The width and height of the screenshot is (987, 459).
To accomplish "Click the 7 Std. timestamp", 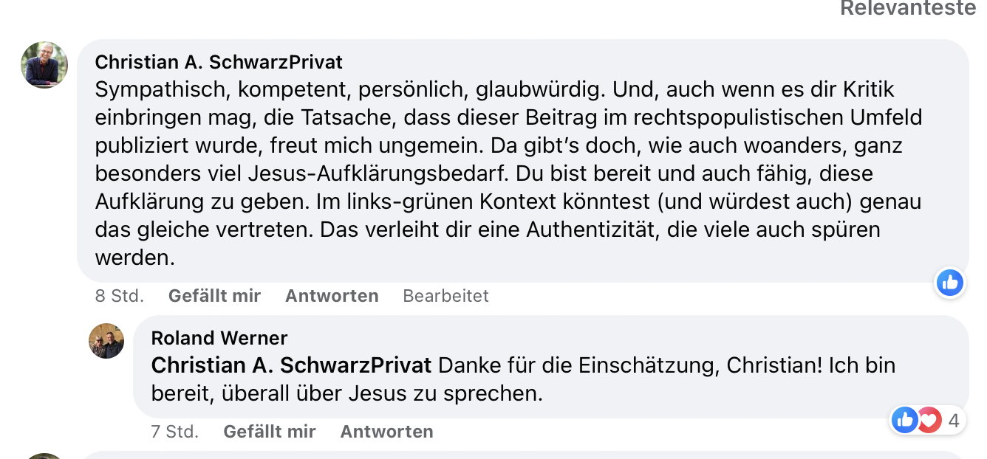I will tap(174, 432).
